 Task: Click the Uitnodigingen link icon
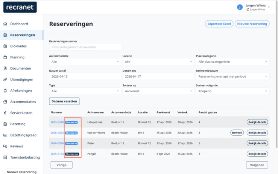[5, 79]
